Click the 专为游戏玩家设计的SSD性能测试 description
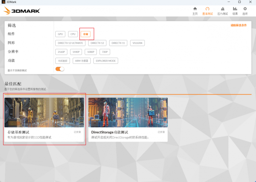256x182 pixels. [x=29, y=138]
